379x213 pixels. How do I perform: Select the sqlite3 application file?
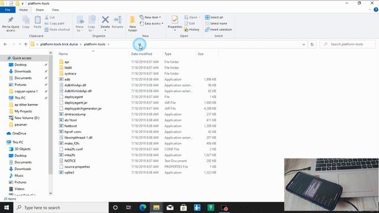(x=69, y=172)
